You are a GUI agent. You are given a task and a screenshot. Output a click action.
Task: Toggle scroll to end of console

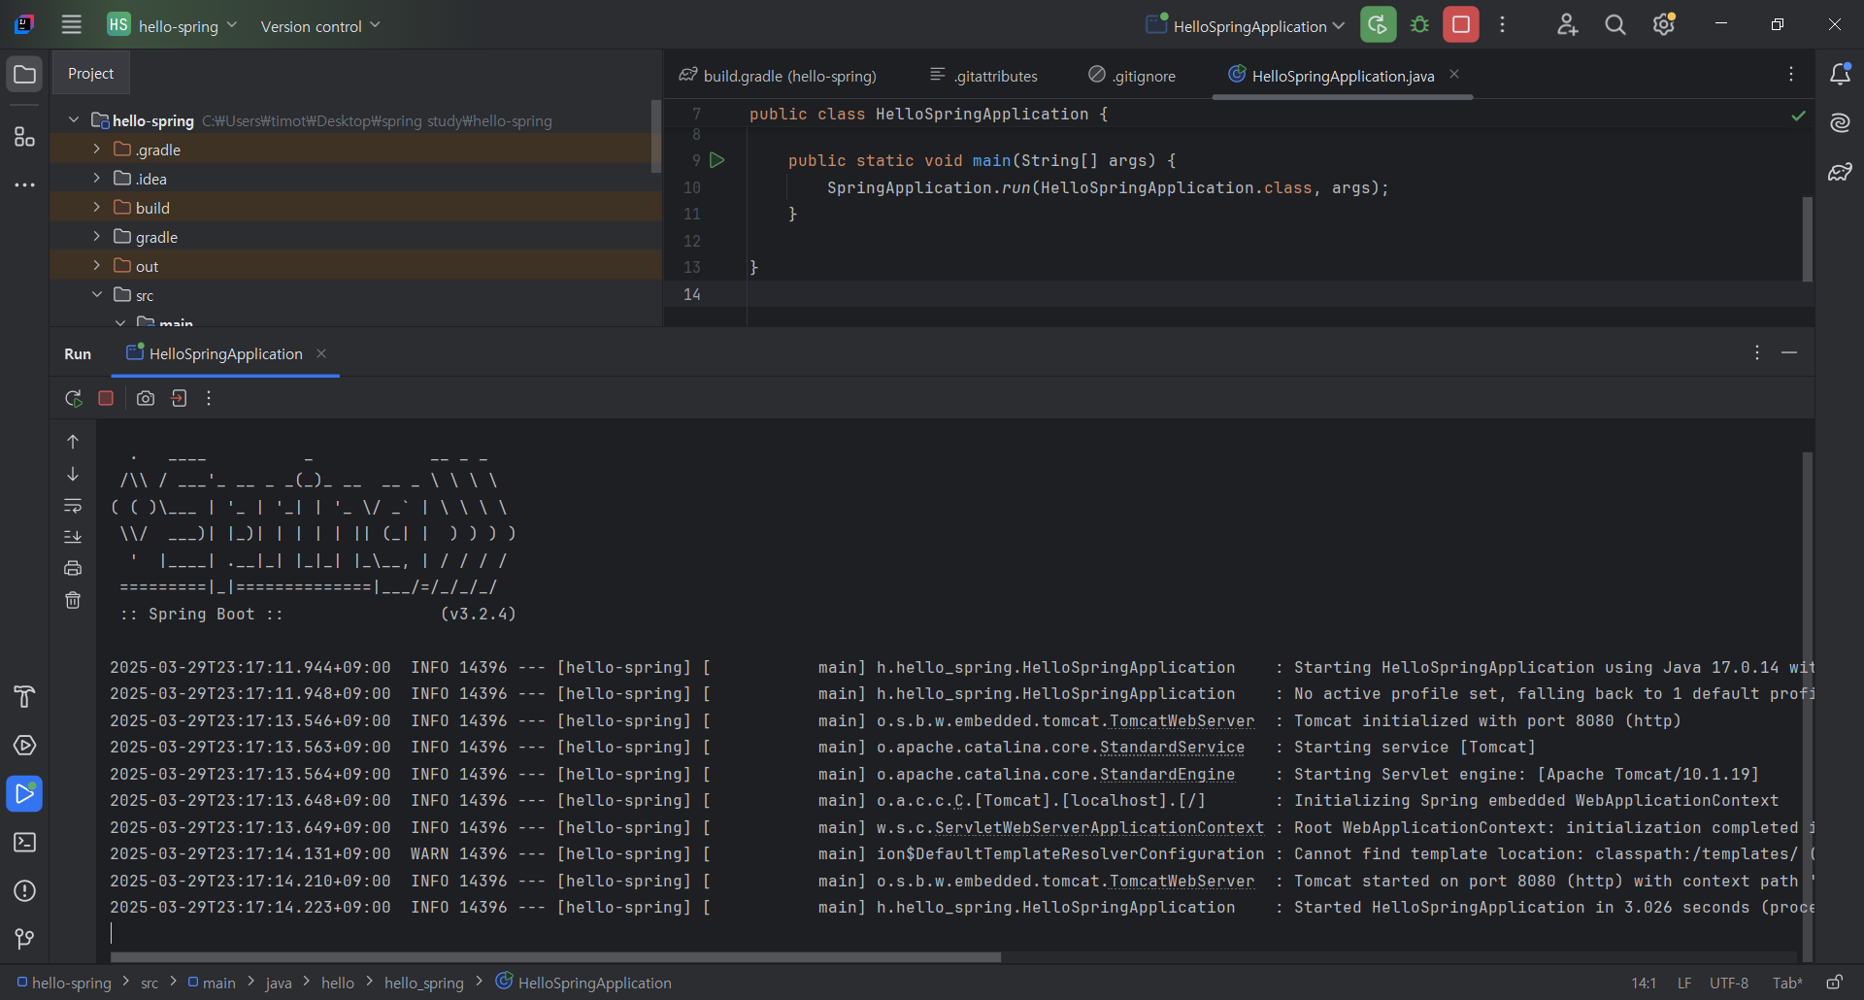pos(73,537)
